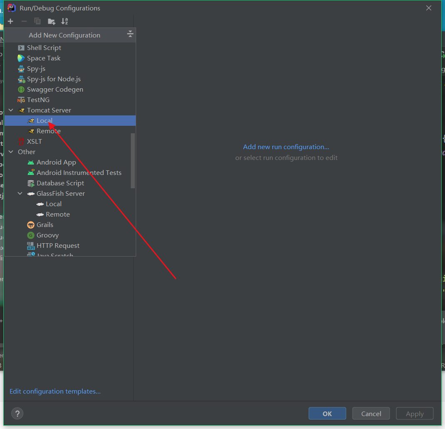Select Shell Script configuration type
This screenshot has height=429, width=445.
(x=70, y=48)
